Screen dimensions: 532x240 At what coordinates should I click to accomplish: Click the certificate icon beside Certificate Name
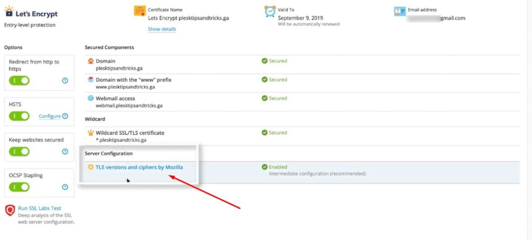[x=140, y=11]
